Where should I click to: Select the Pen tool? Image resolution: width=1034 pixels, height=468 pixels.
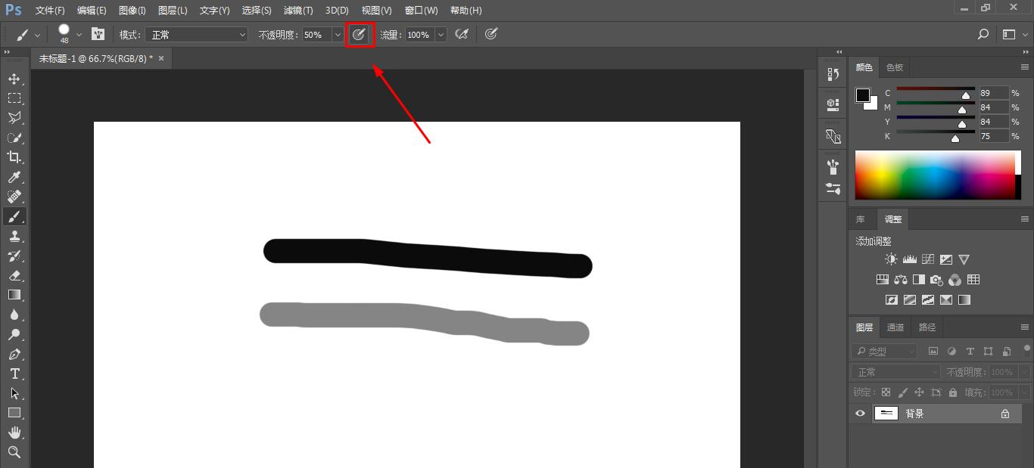tap(14, 354)
